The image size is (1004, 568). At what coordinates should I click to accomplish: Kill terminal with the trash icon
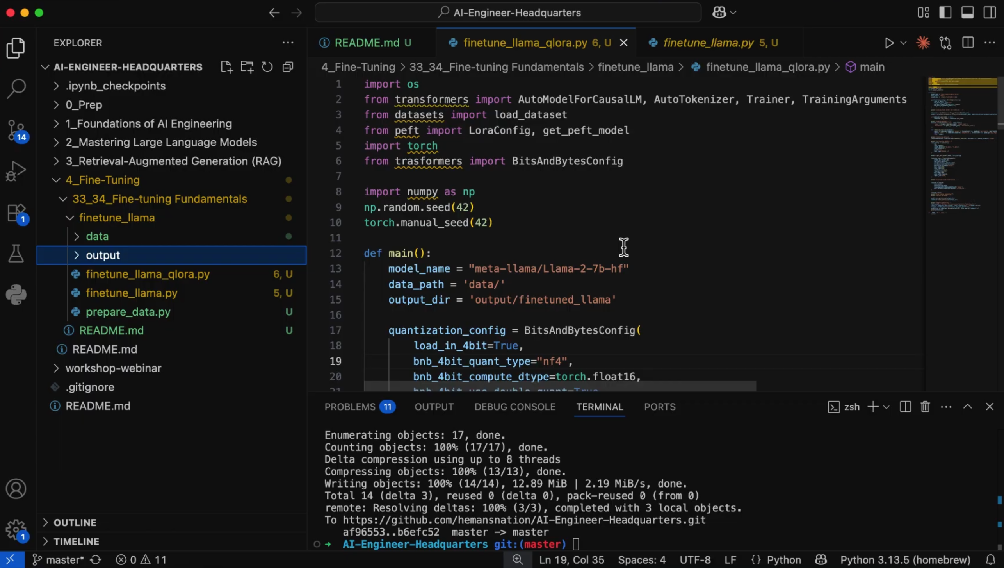pyautogui.click(x=925, y=407)
